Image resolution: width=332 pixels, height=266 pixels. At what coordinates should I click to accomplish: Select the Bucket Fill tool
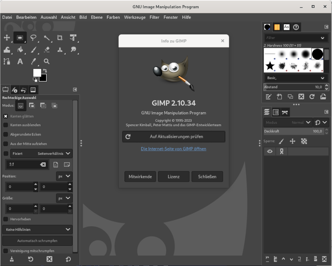coord(20,49)
